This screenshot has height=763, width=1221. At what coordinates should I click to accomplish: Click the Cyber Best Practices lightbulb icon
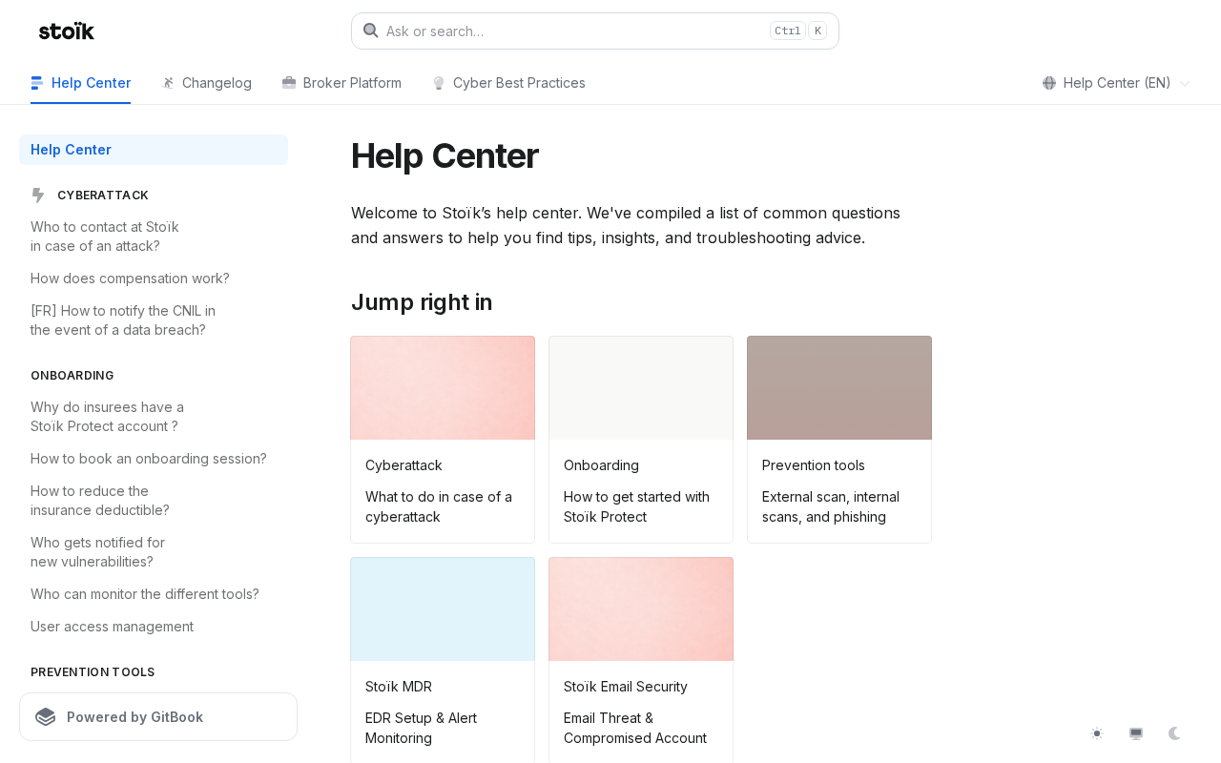tap(439, 83)
